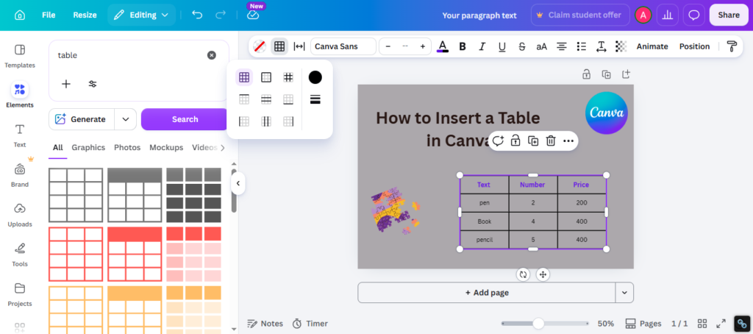
Task: Open the Projects sidebar panel
Action: (x=20, y=294)
